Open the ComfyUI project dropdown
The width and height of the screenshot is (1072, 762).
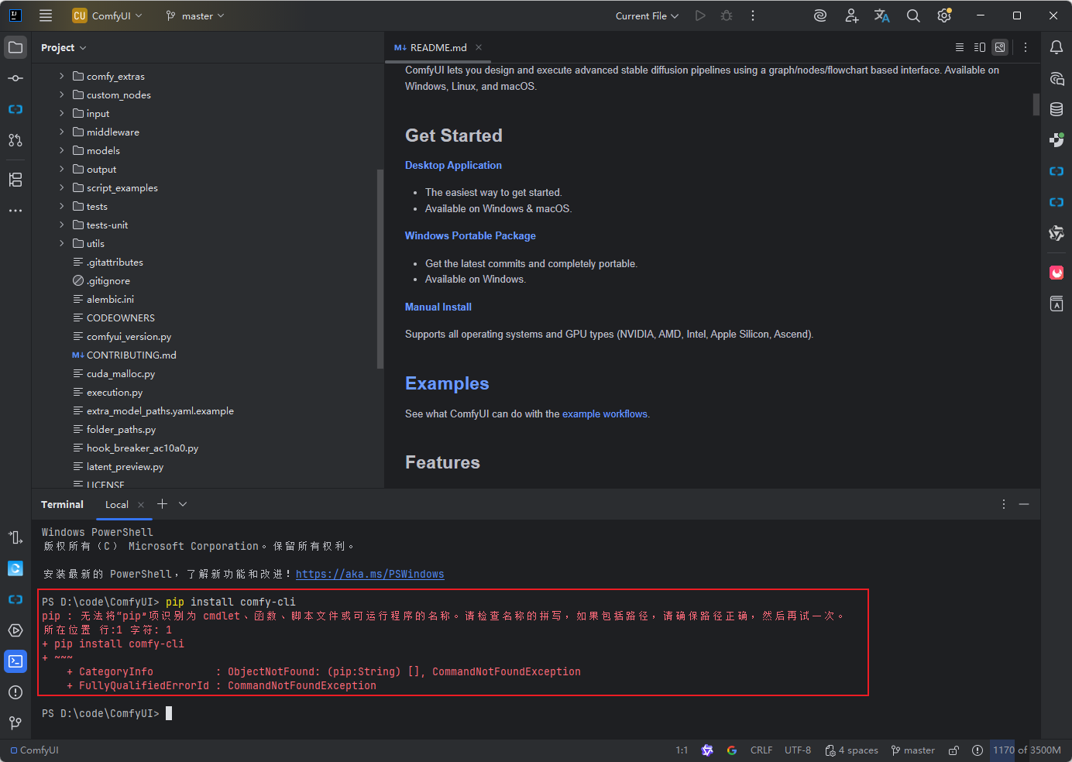[108, 15]
